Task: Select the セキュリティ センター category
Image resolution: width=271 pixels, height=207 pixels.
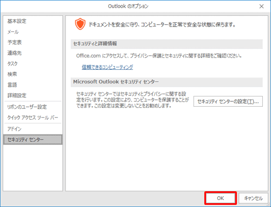Action: pos(33,139)
